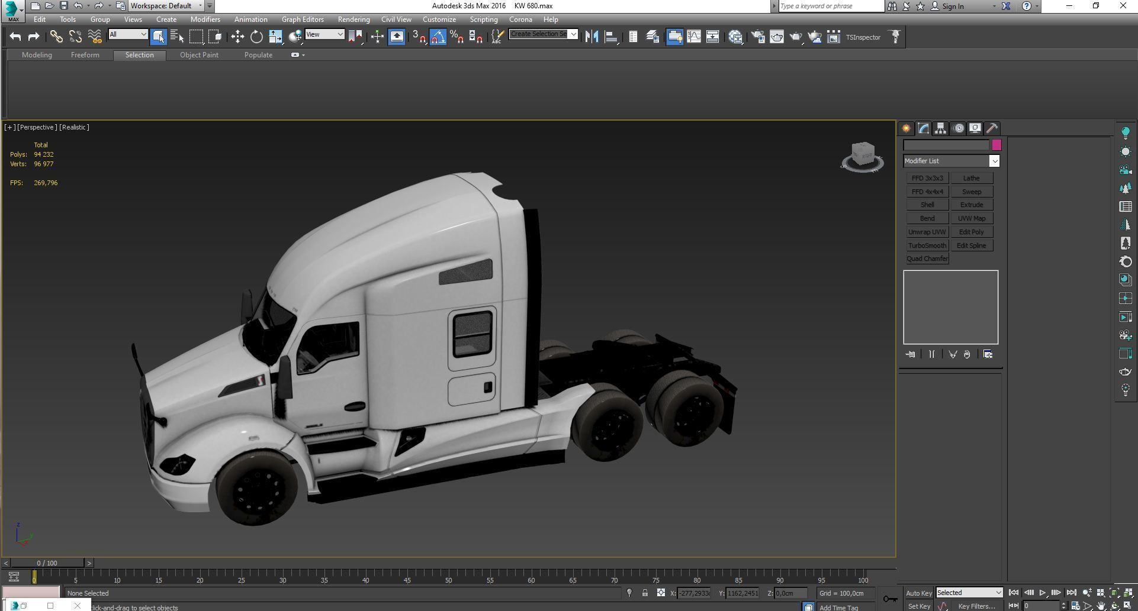Open the Graph Editors menu
1138x611 pixels.
303,20
